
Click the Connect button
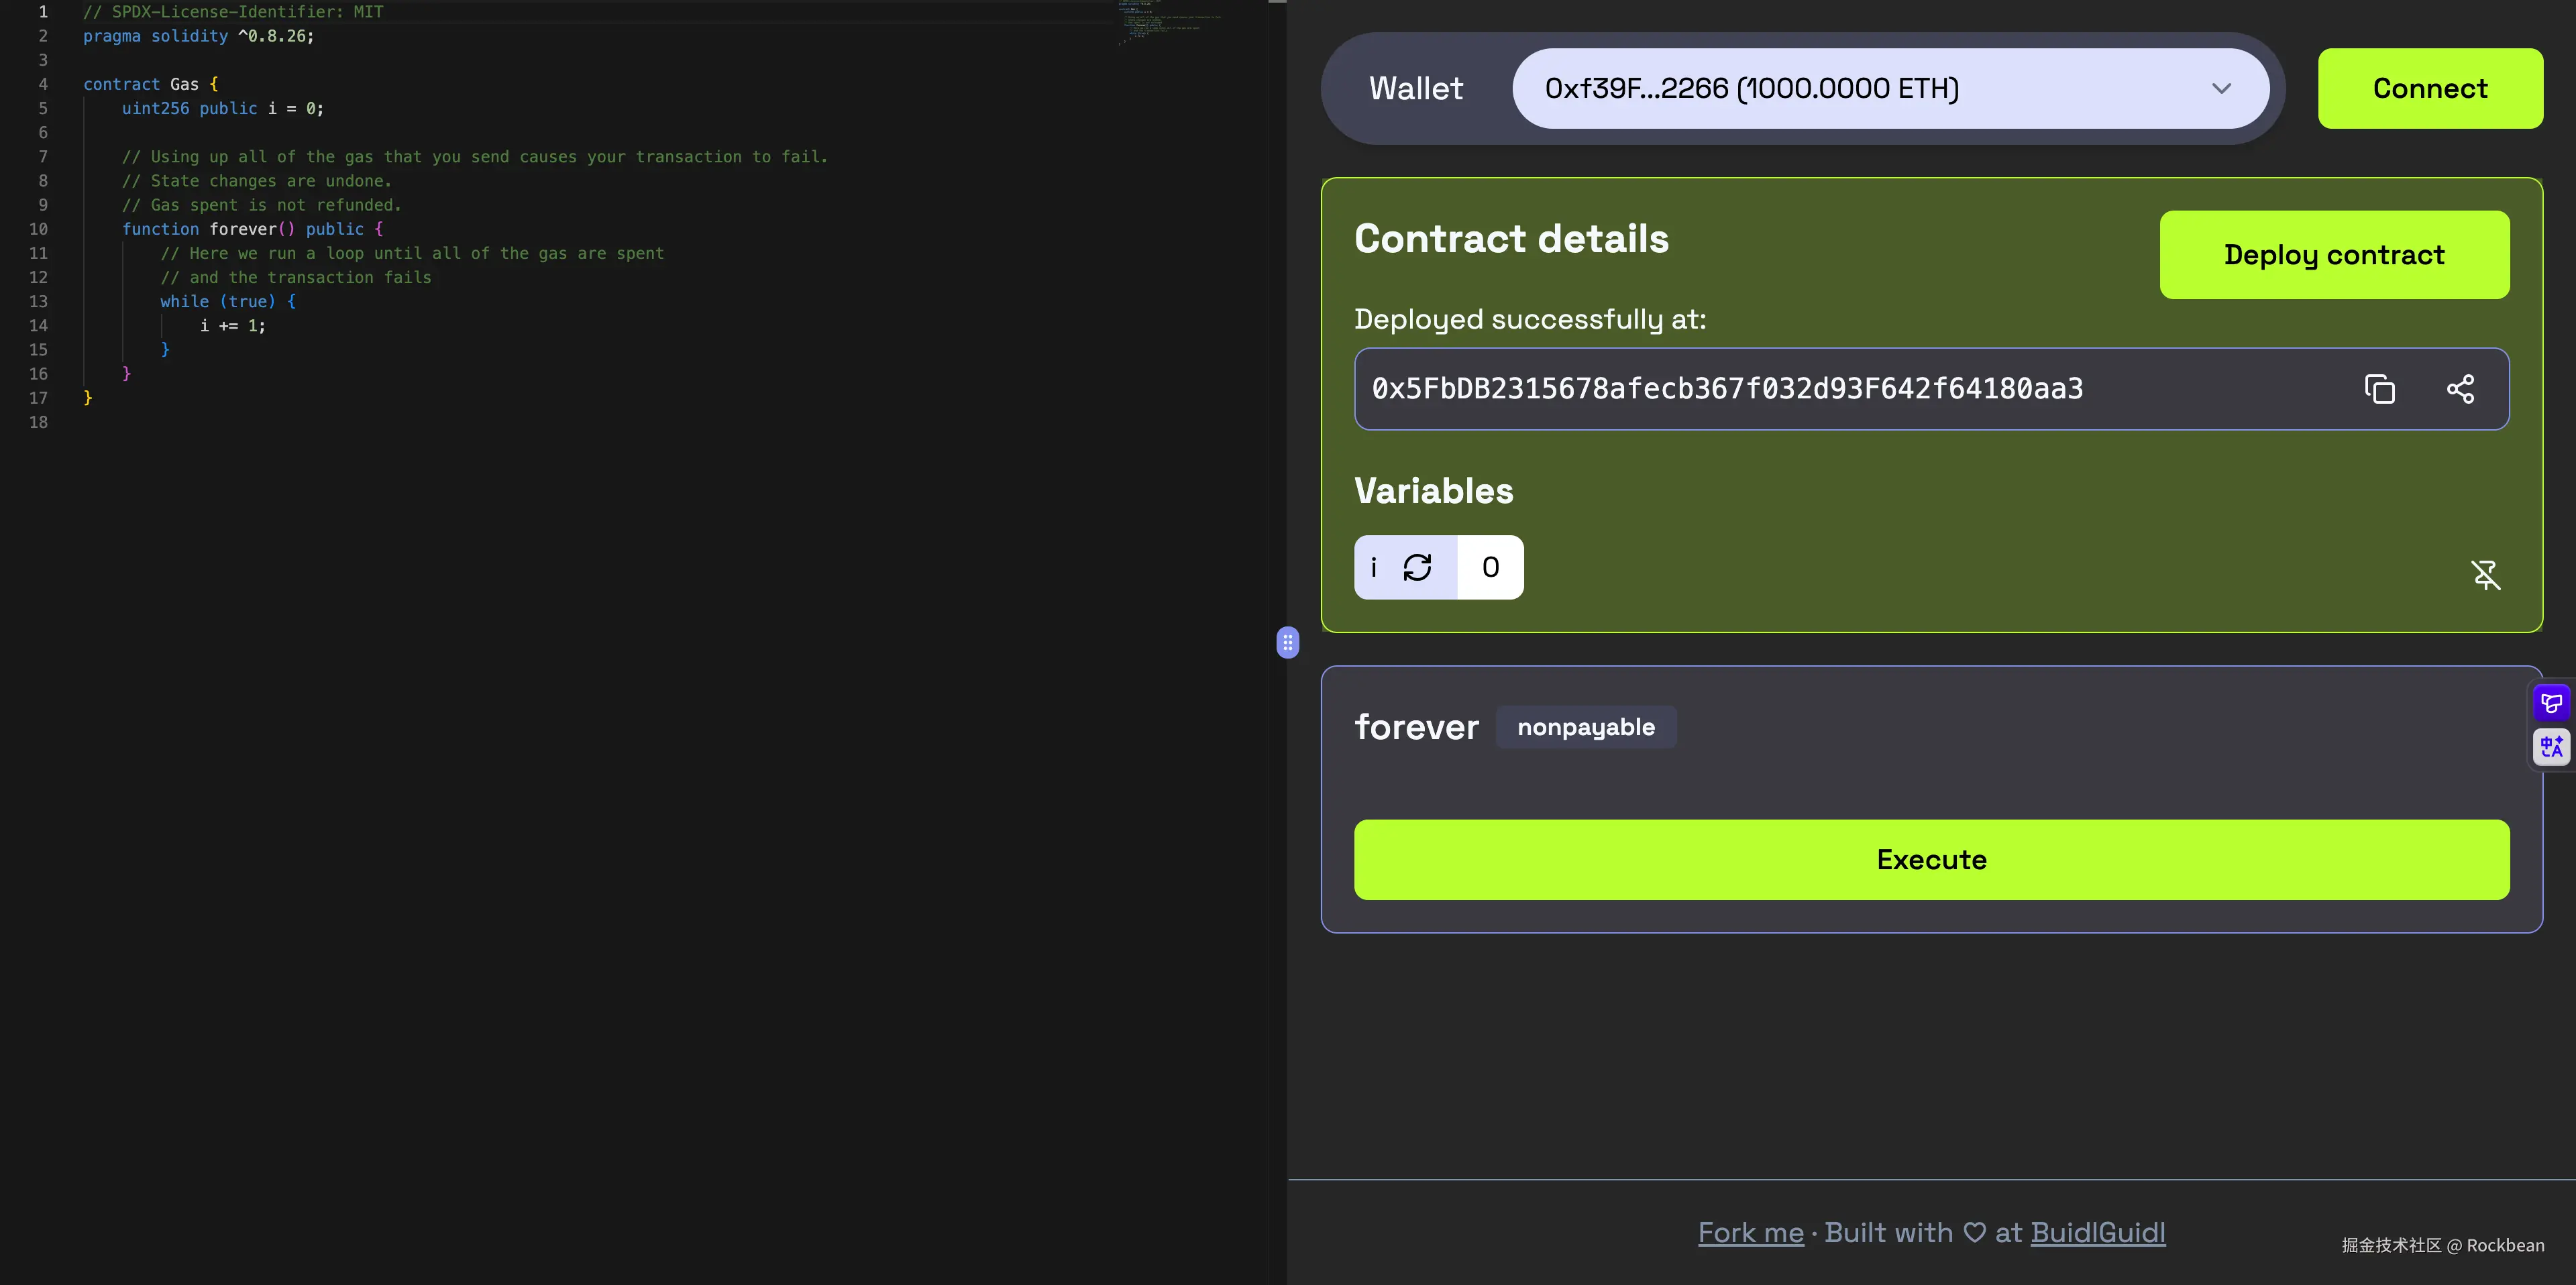[x=2430, y=88]
